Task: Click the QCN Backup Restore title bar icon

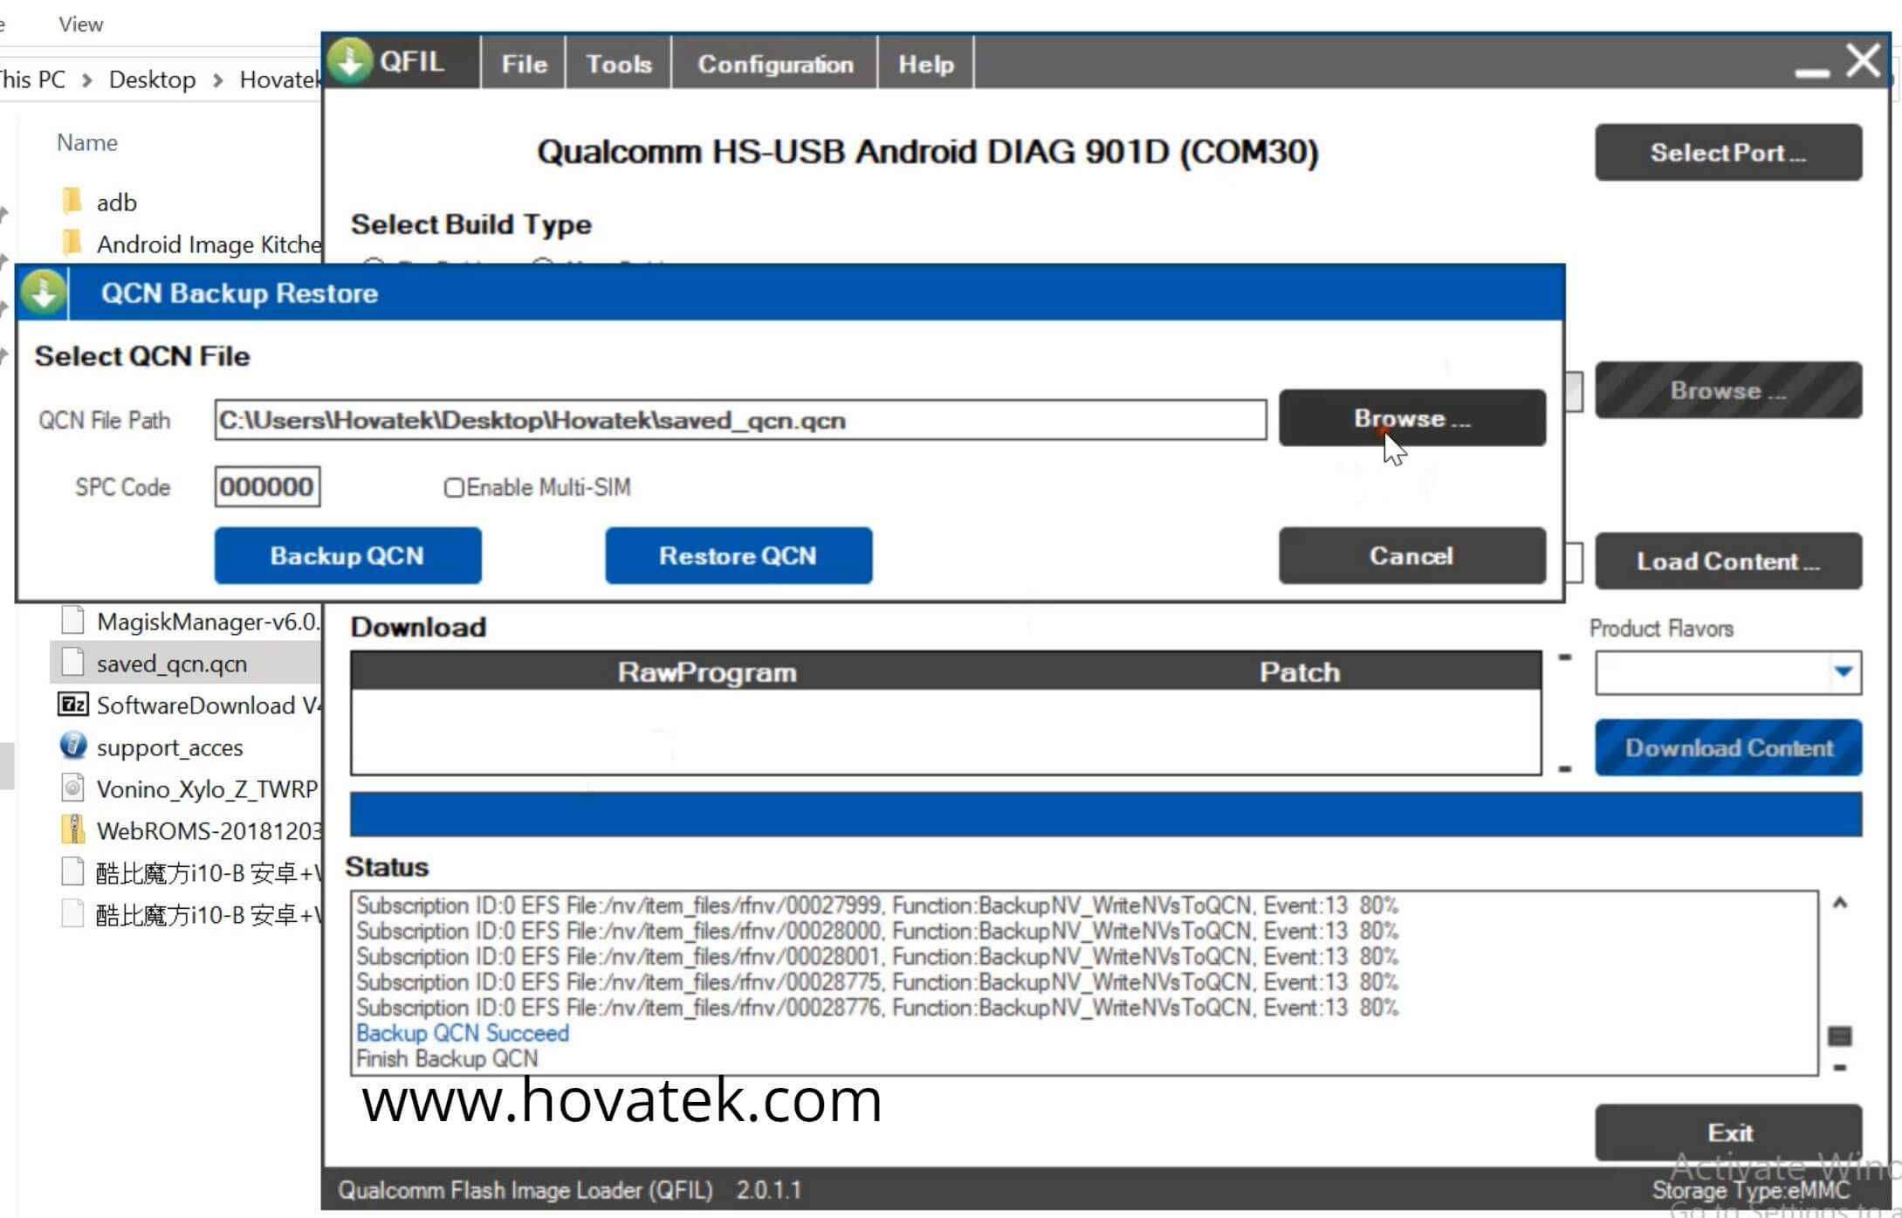Action: pos(42,292)
